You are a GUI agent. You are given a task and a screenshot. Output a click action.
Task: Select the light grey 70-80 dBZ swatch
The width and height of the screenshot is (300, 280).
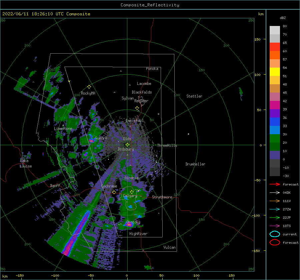pyautogui.click(x=275, y=30)
